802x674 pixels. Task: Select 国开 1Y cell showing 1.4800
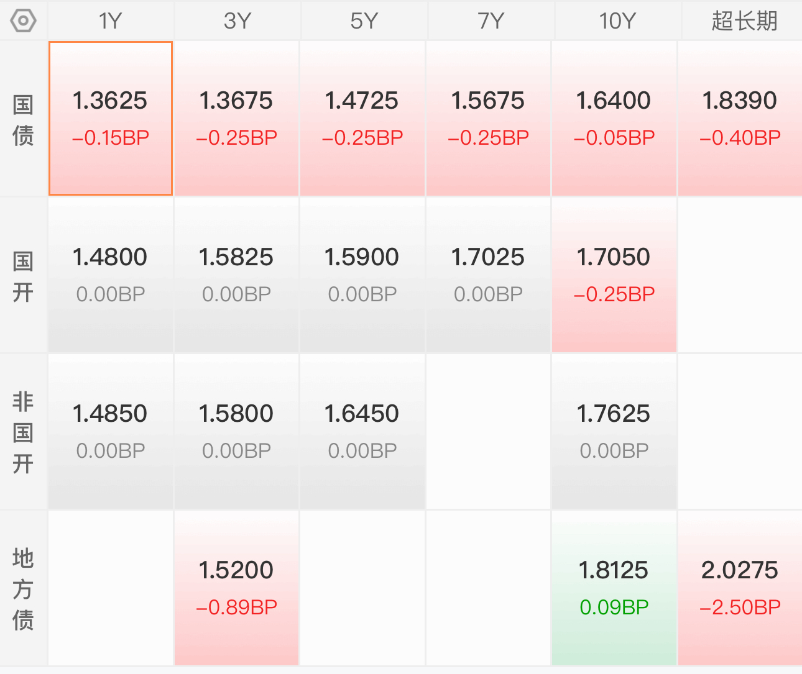point(111,275)
